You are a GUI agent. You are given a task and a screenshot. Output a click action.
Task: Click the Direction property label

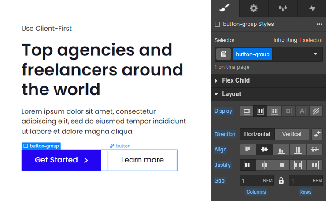tap(225, 134)
